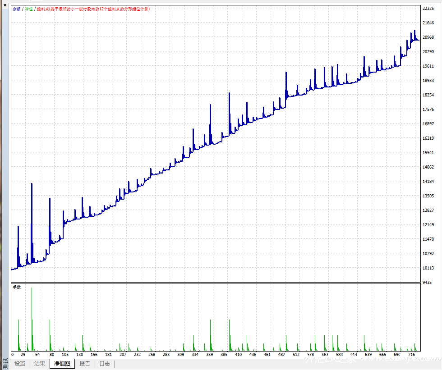The width and height of the screenshot is (442, 370).
Task: Click the 10792 y-axis value
Action: pos(428,253)
